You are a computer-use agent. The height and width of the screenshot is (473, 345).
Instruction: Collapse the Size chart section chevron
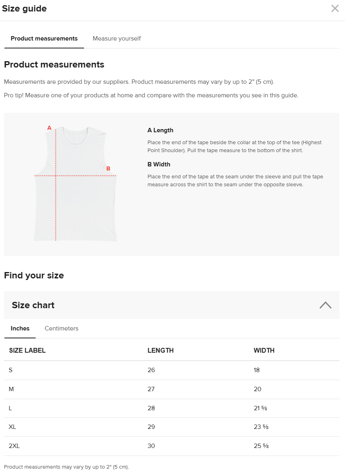(x=325, y=305)
